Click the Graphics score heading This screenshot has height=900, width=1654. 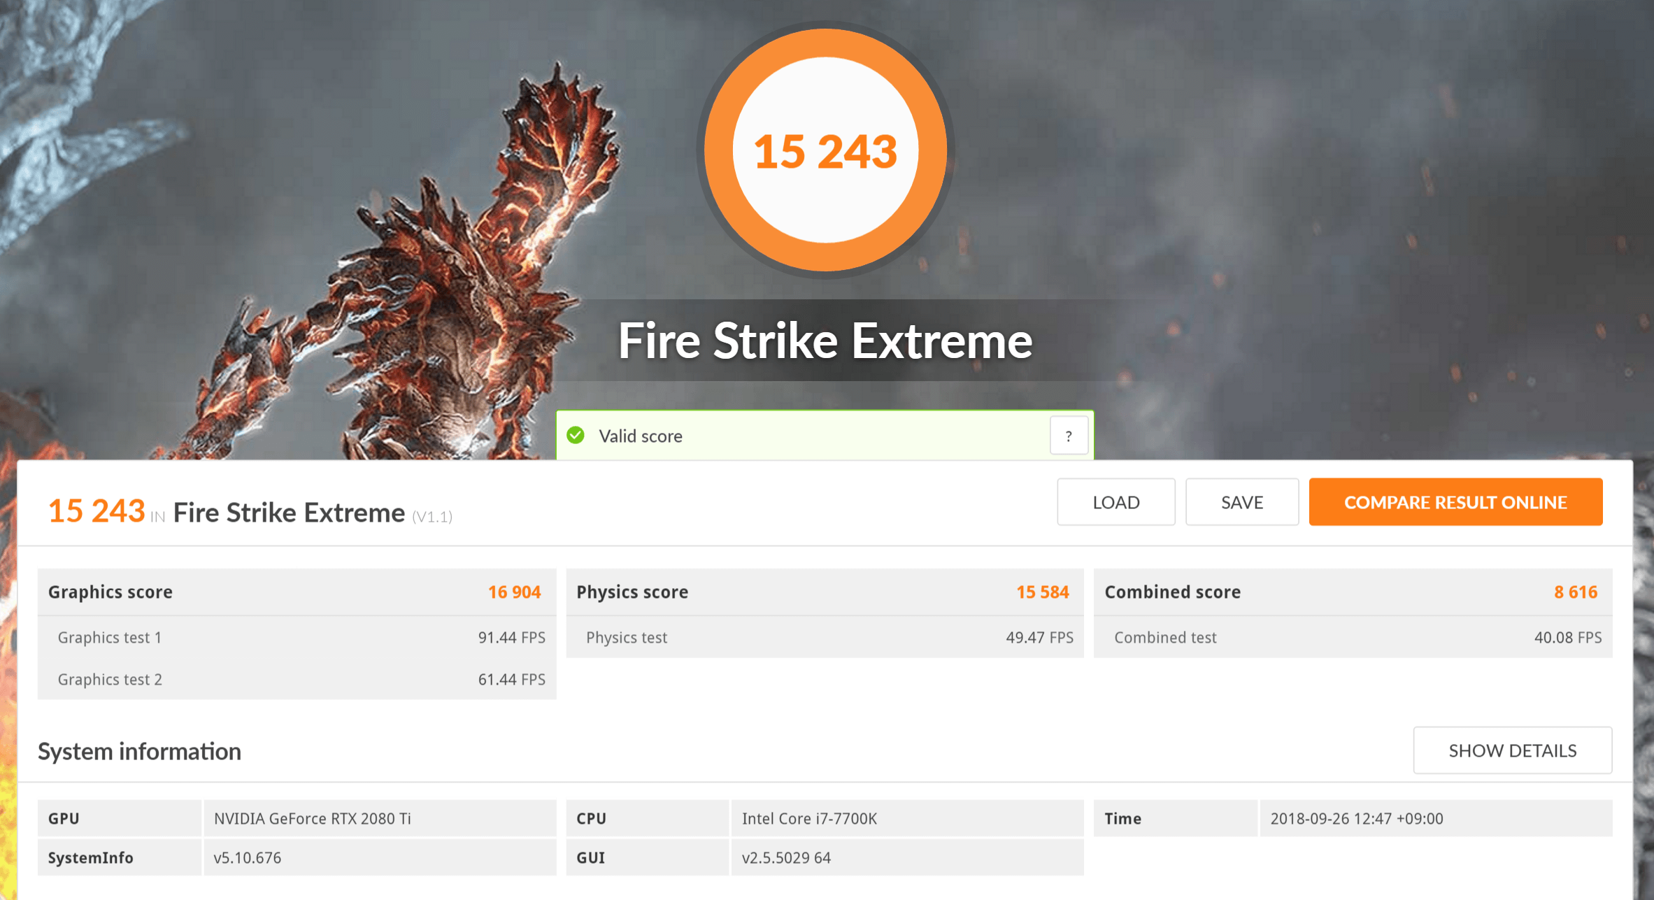(110, 592)
